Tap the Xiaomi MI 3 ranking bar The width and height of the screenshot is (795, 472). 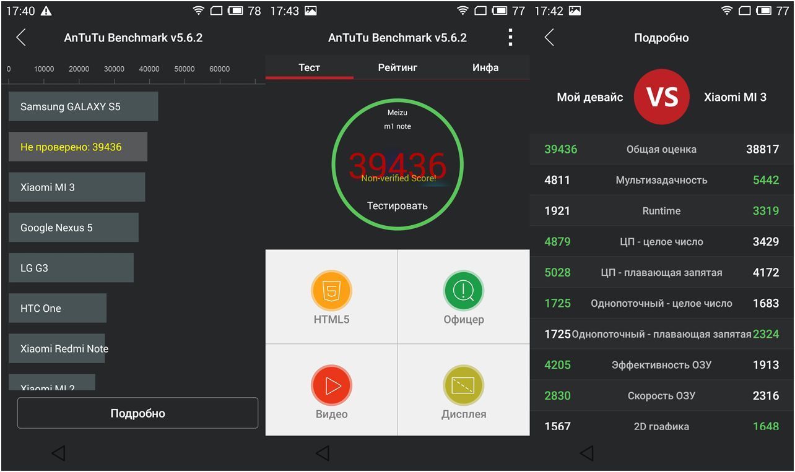click(x=77, y=187)
